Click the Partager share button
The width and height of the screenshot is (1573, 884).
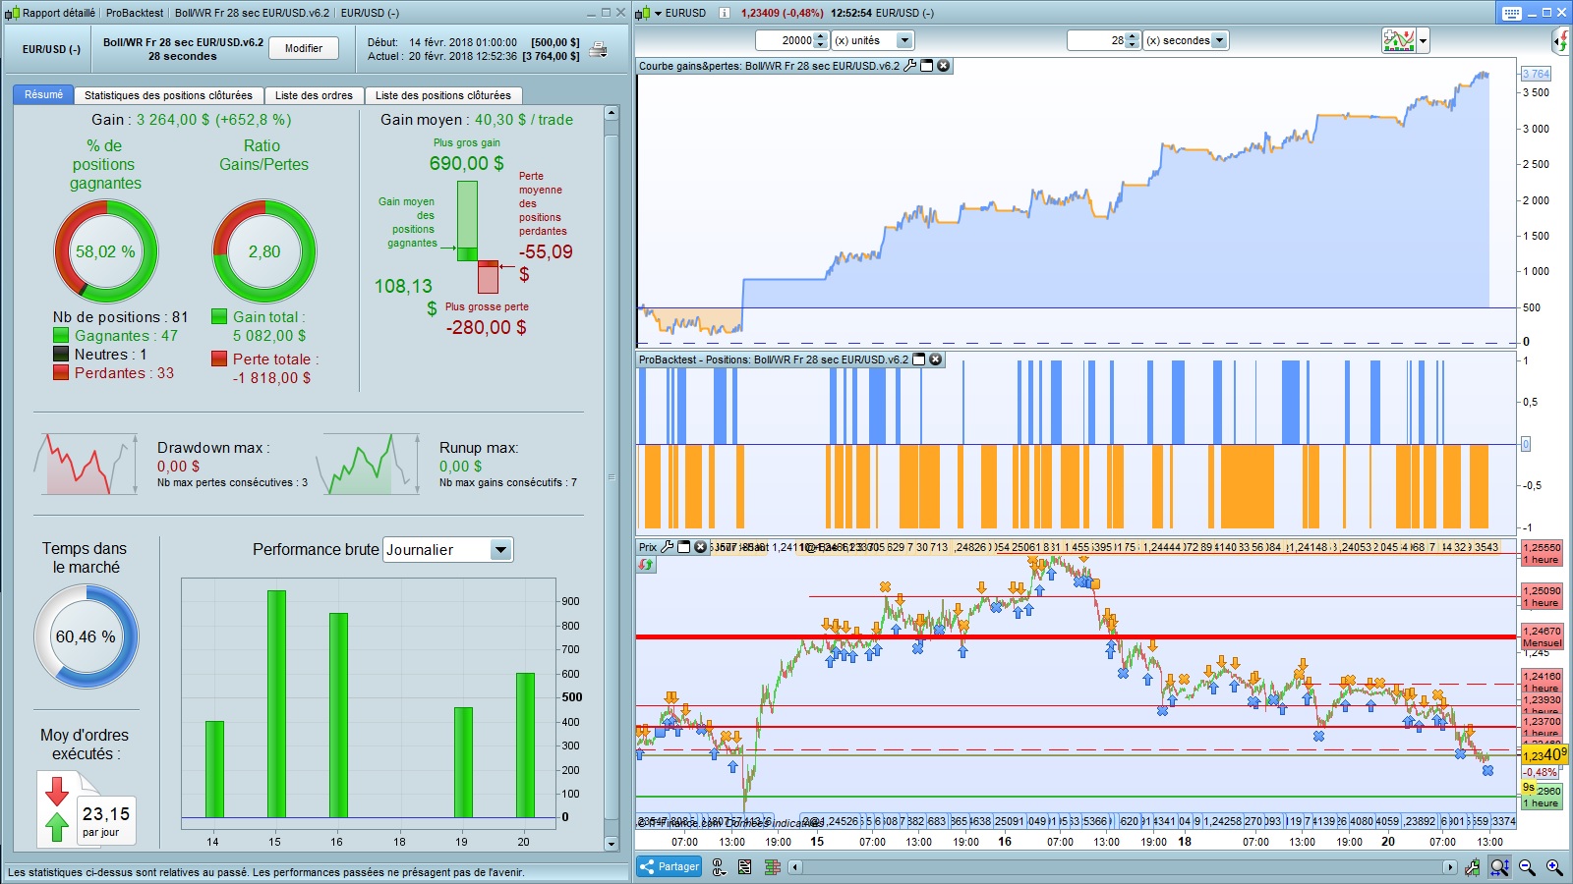[669, 867]
